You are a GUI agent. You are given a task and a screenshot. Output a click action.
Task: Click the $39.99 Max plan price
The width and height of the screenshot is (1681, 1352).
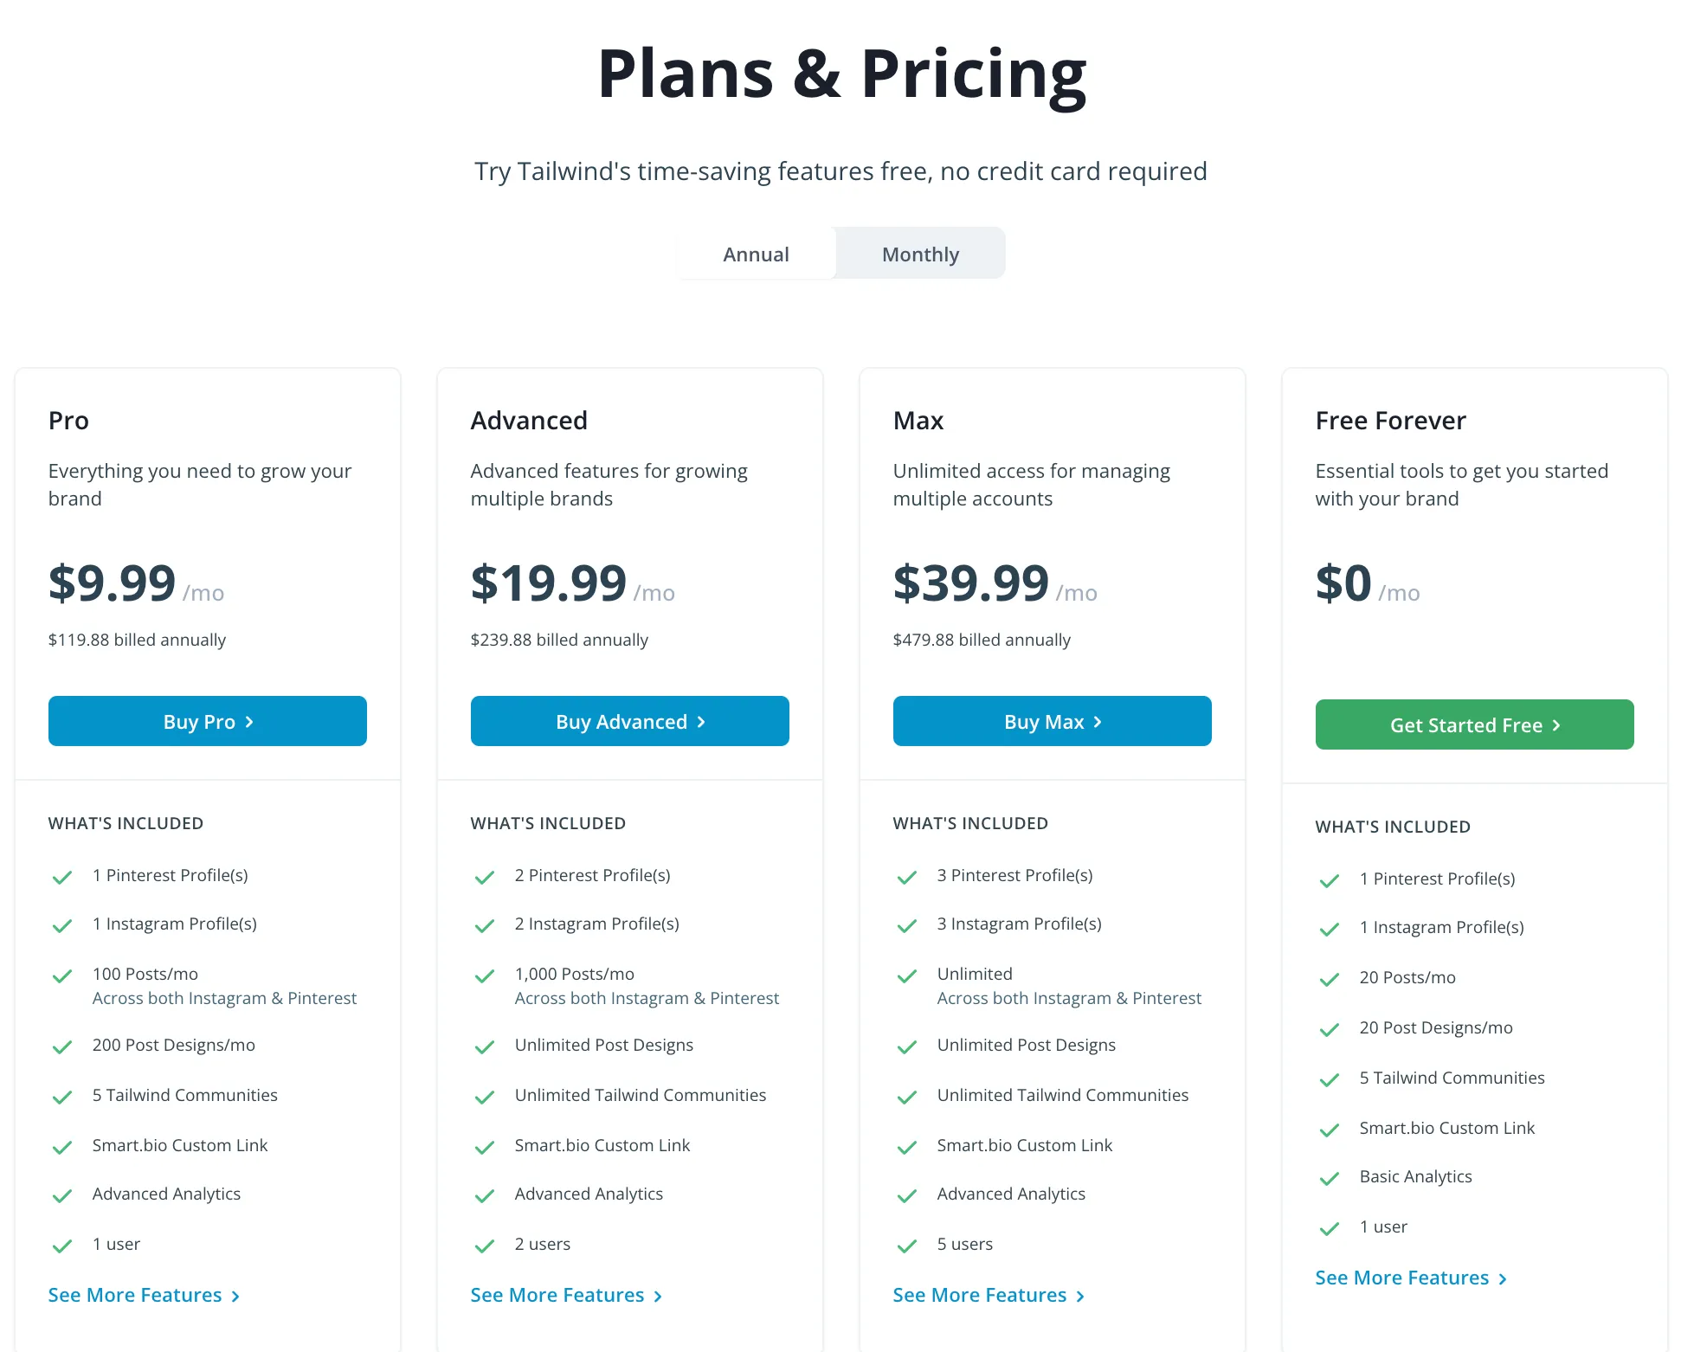(970, 583)
